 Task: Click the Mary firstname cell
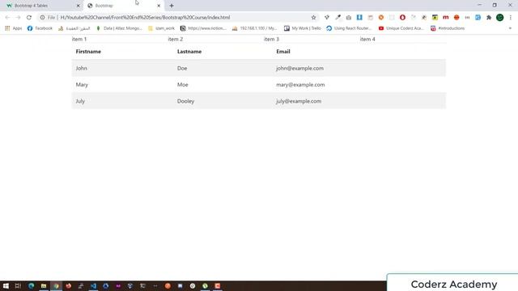tap(82, 85)
